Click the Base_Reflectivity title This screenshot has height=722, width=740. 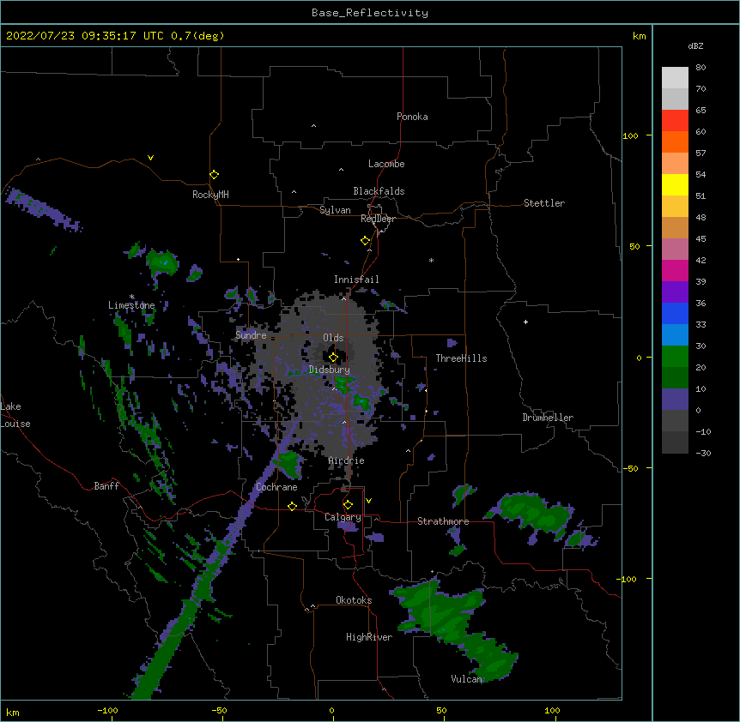pos(370,13)
